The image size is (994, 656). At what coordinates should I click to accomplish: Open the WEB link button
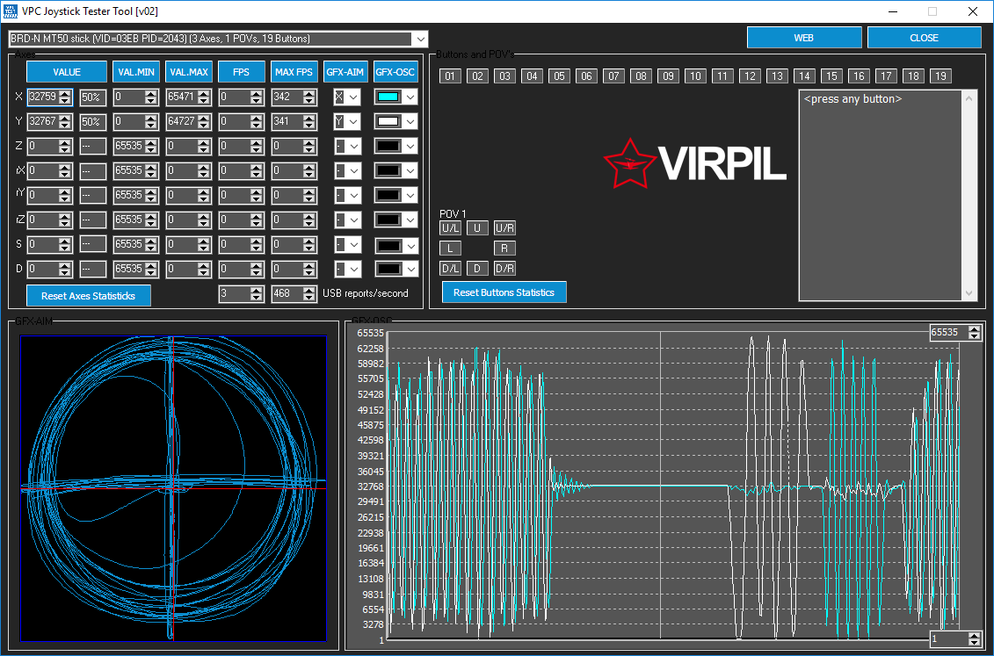point(804,38)
